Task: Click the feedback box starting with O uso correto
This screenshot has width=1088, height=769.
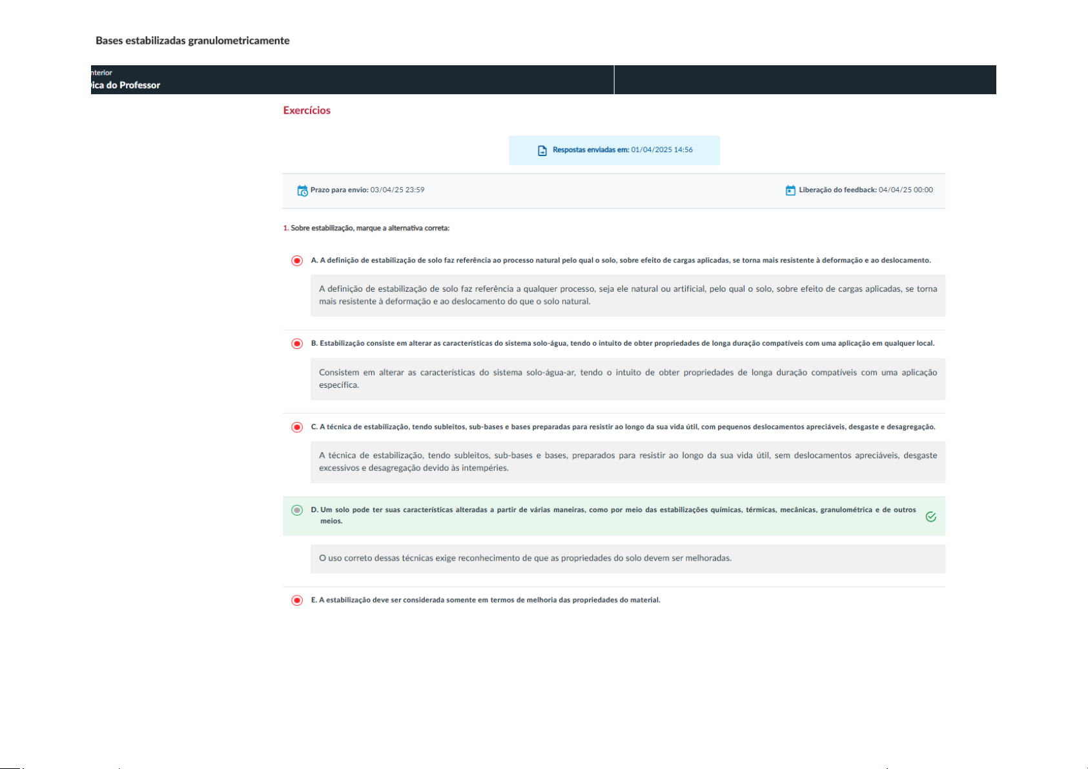Action: click(628, 559)
